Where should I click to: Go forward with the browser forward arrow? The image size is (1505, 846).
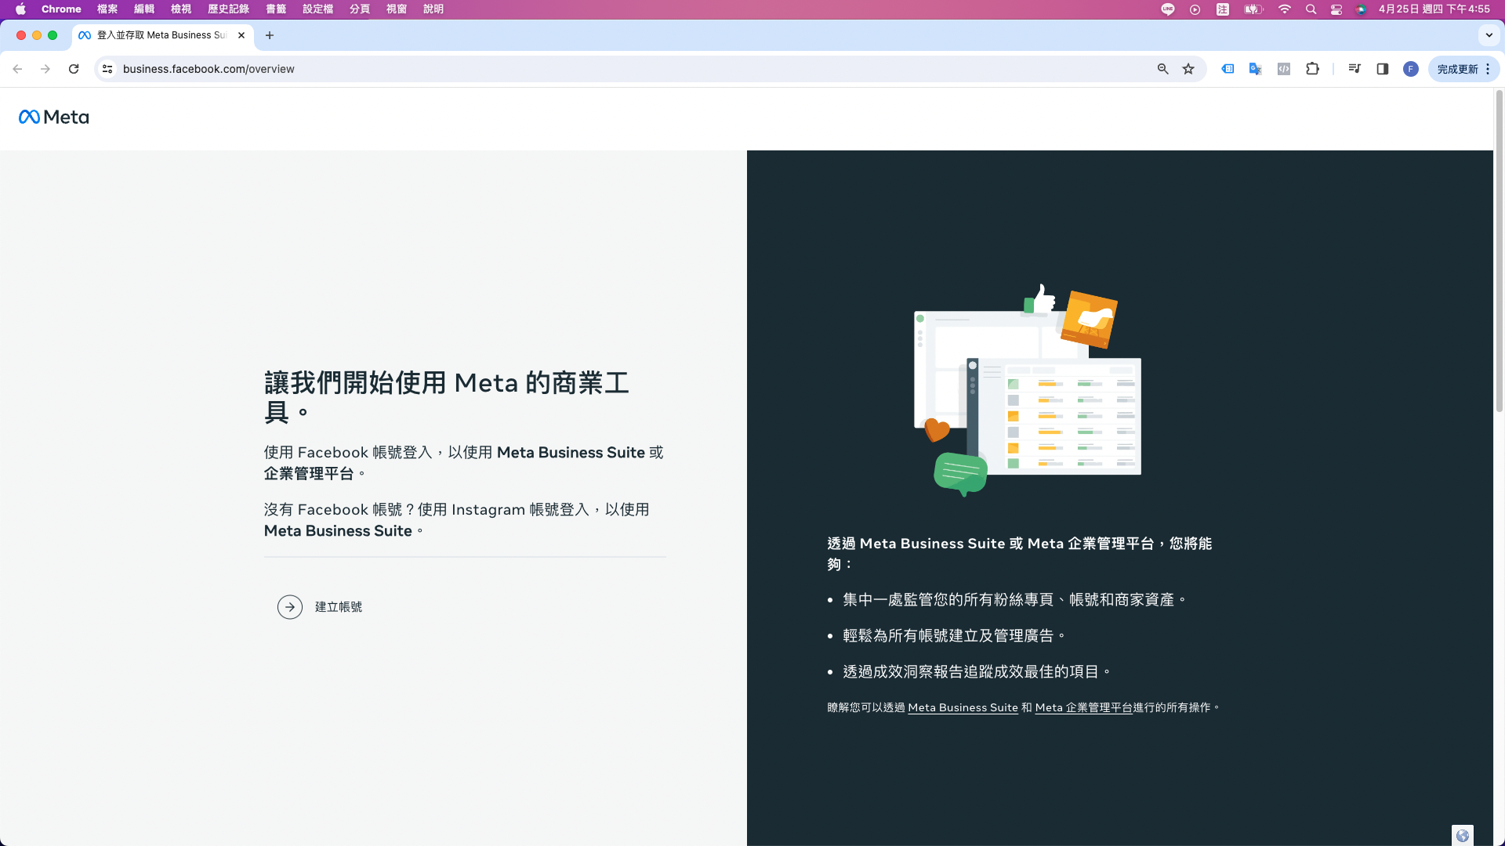tap(45, 69)
